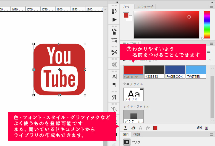The height and width of the screenshot is (146, 215).
Task: Apply the メイリオ character style thumbnail
Action: point(133,94)
